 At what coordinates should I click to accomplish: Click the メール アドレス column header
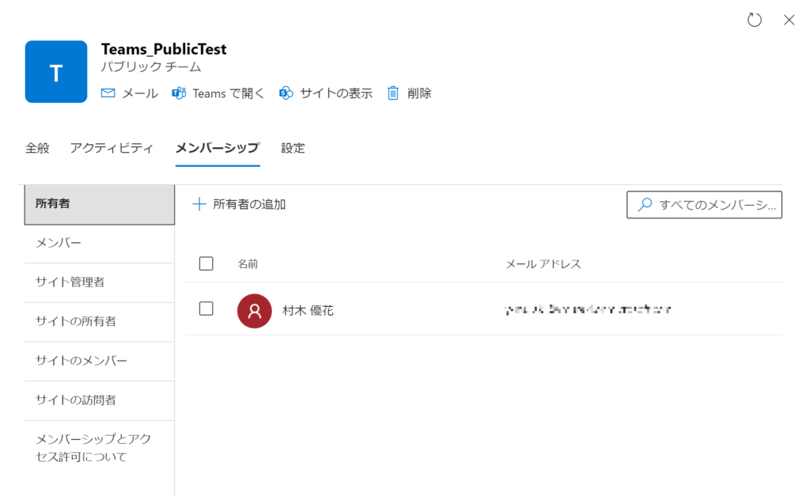[543, 264]
